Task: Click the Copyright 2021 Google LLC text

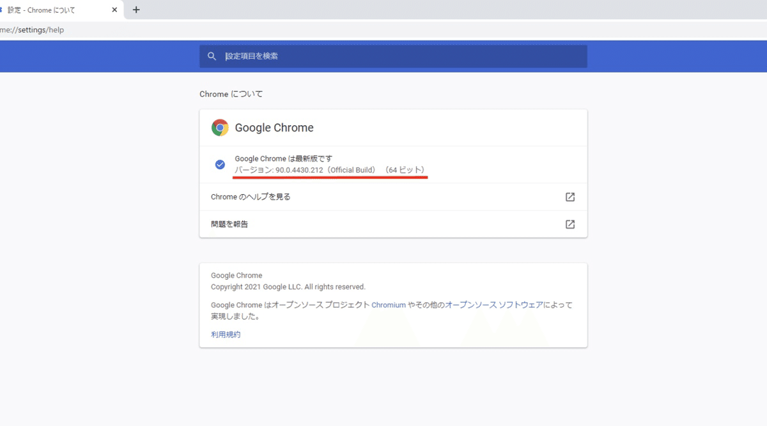Action: point(288,287)
